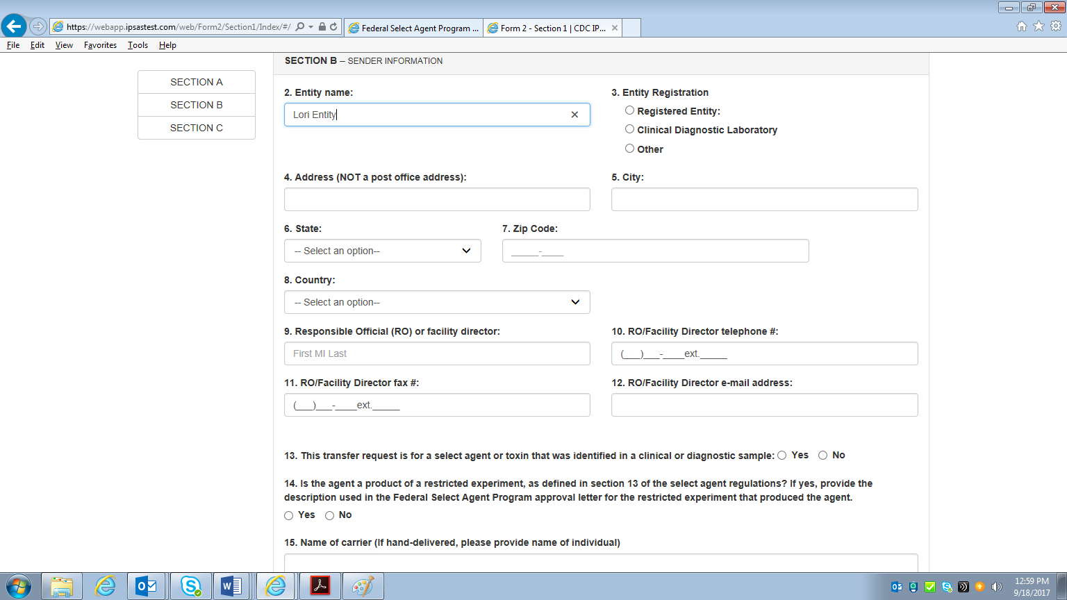The width and height of the screenshot is (1067, 600).
Task: Click the RO/Facility Director fax field
Action: (x=437, y=405)
